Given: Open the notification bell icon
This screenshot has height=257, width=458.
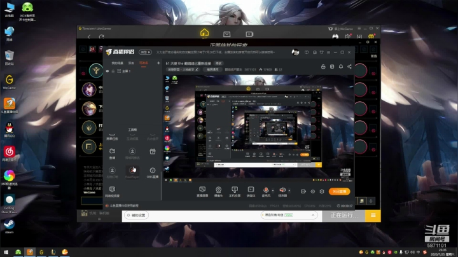Looking at the screenshot, I should point(340,67).
